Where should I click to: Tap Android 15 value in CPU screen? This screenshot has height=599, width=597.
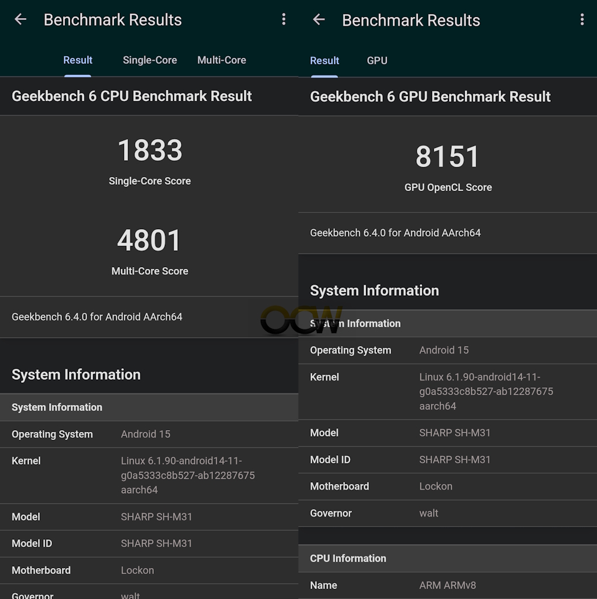(146, 434)
